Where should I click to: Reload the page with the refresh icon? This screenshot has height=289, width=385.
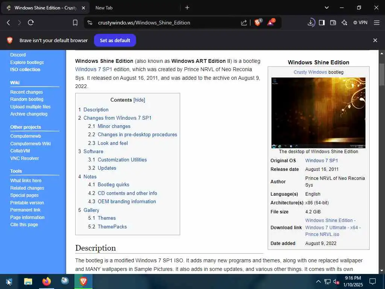click(x=31, y=23)
